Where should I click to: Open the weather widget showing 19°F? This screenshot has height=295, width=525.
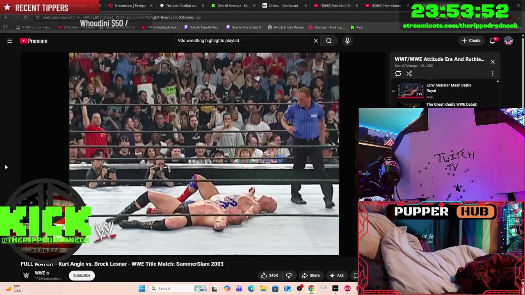(x=12, y=288)
